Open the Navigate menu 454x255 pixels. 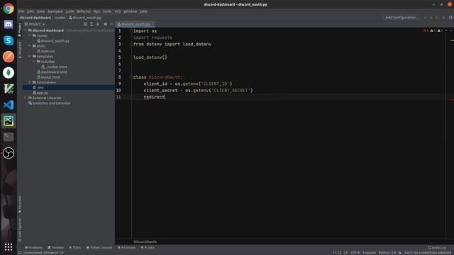55,11
